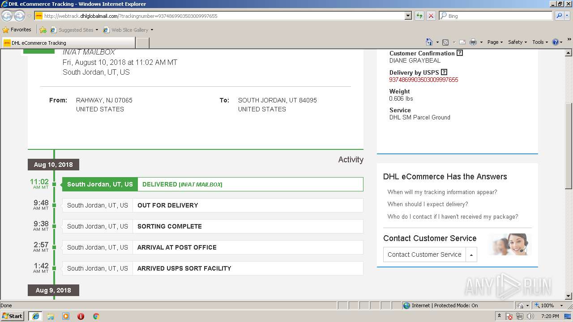
Task: Click the Action Center flag tray icon
Action: (509, 316)
